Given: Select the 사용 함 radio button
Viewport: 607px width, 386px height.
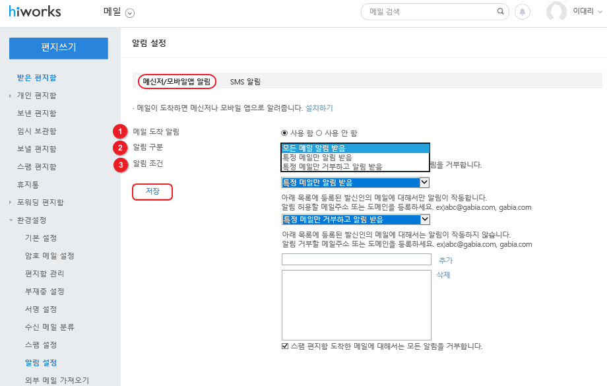Looking at the screenshot, I should coord(284,132).
